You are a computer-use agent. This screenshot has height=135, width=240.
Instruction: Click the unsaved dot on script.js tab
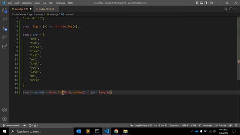click(31, 9)
